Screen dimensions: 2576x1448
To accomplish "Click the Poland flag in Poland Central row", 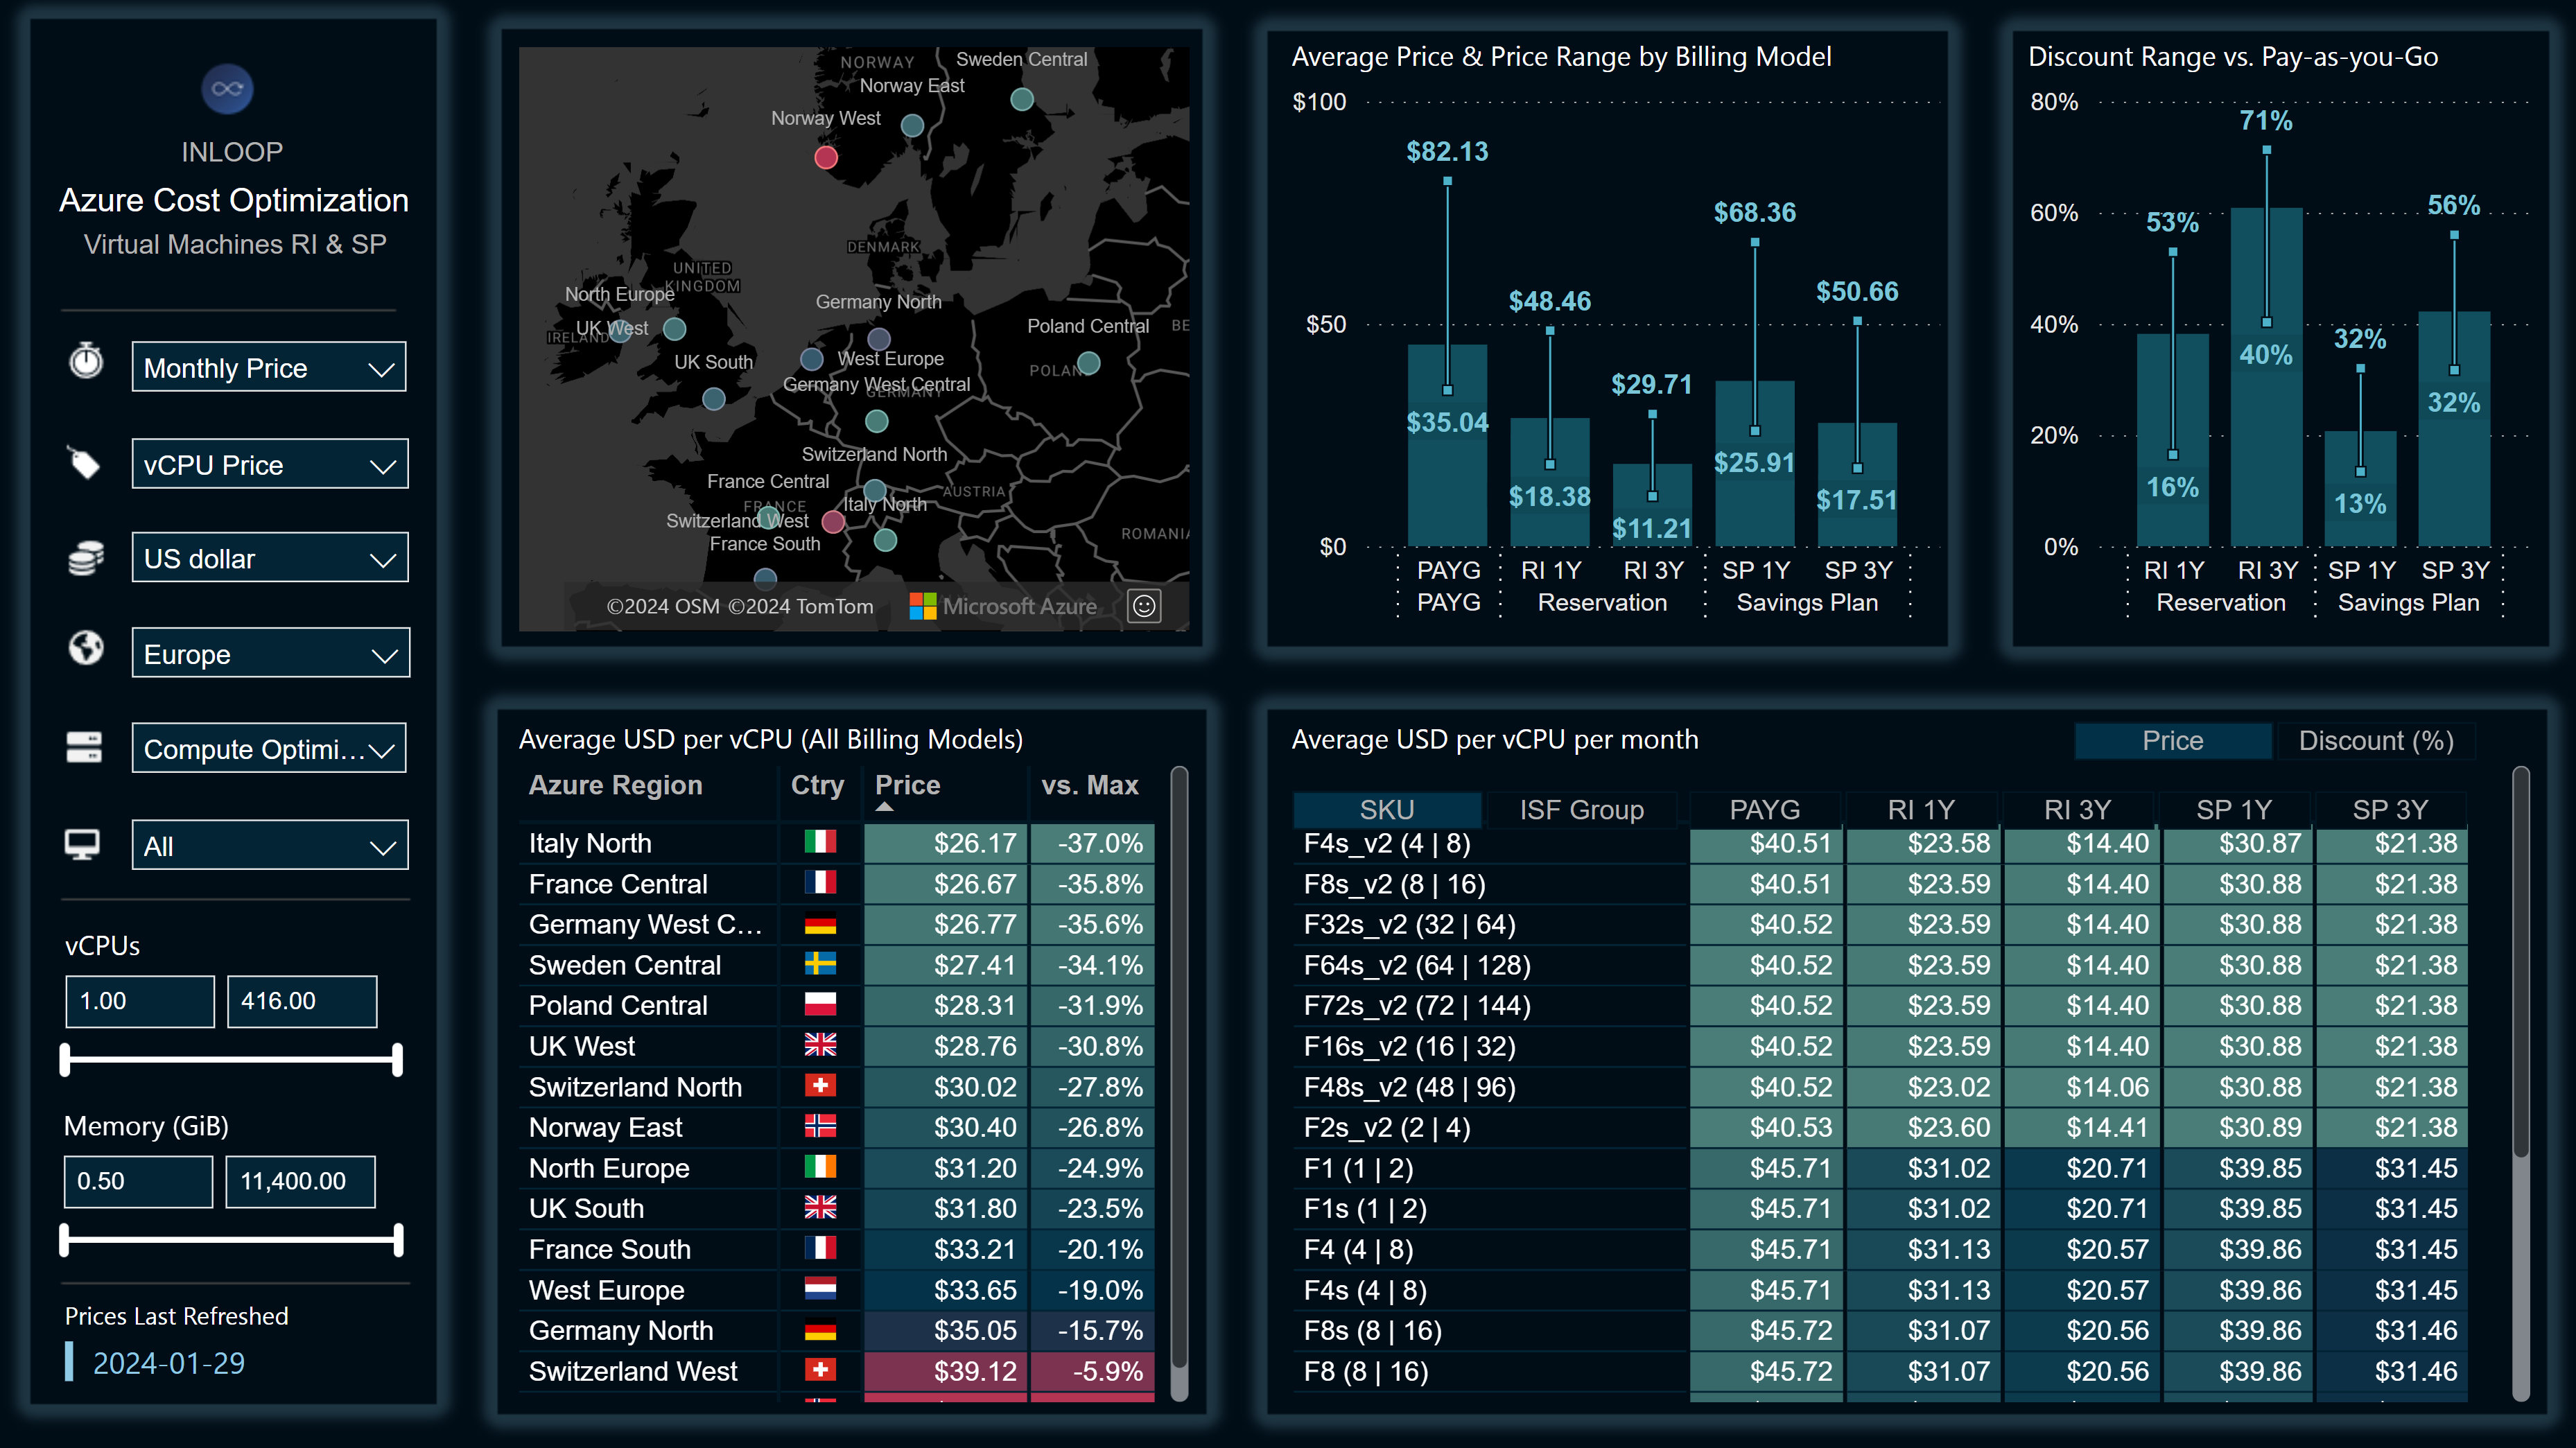I will pyautogui.click(x=820, y=1004).
